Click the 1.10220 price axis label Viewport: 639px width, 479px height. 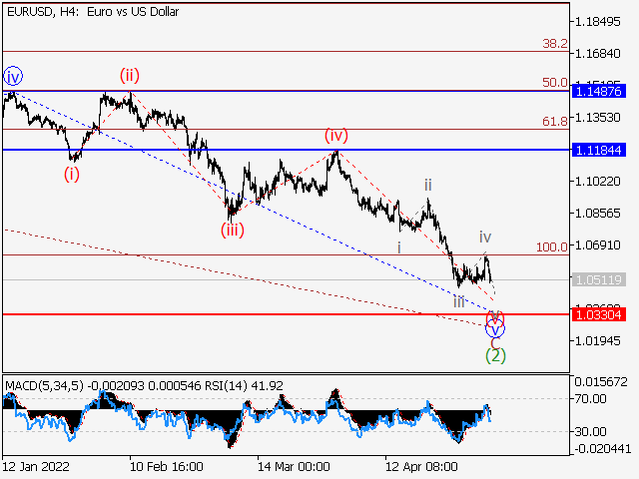tap(597, 181)
